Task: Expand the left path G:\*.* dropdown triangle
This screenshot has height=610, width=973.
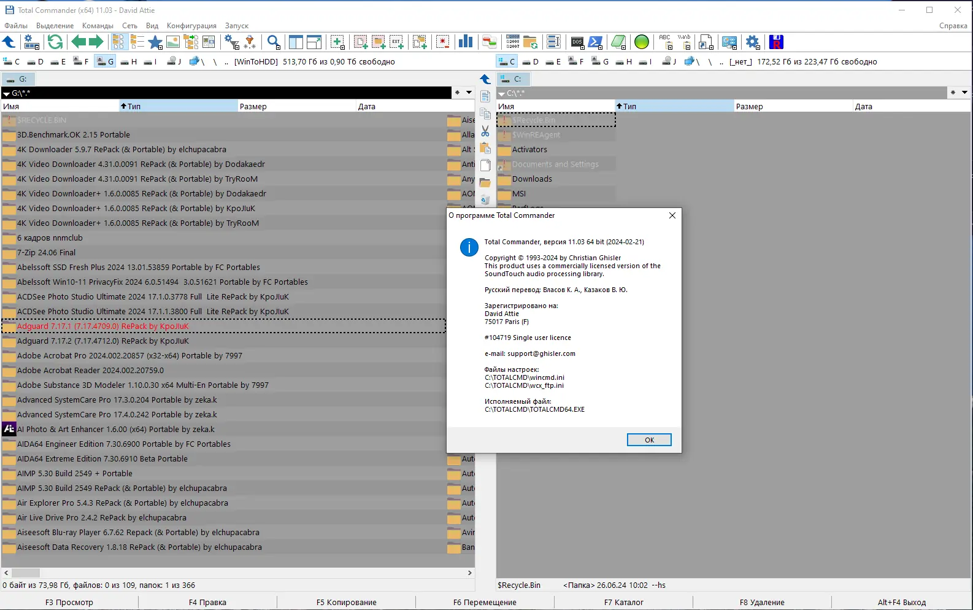Action: [7, 94]
